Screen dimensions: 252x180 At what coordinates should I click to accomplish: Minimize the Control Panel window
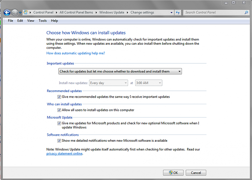tap(226, 3)
